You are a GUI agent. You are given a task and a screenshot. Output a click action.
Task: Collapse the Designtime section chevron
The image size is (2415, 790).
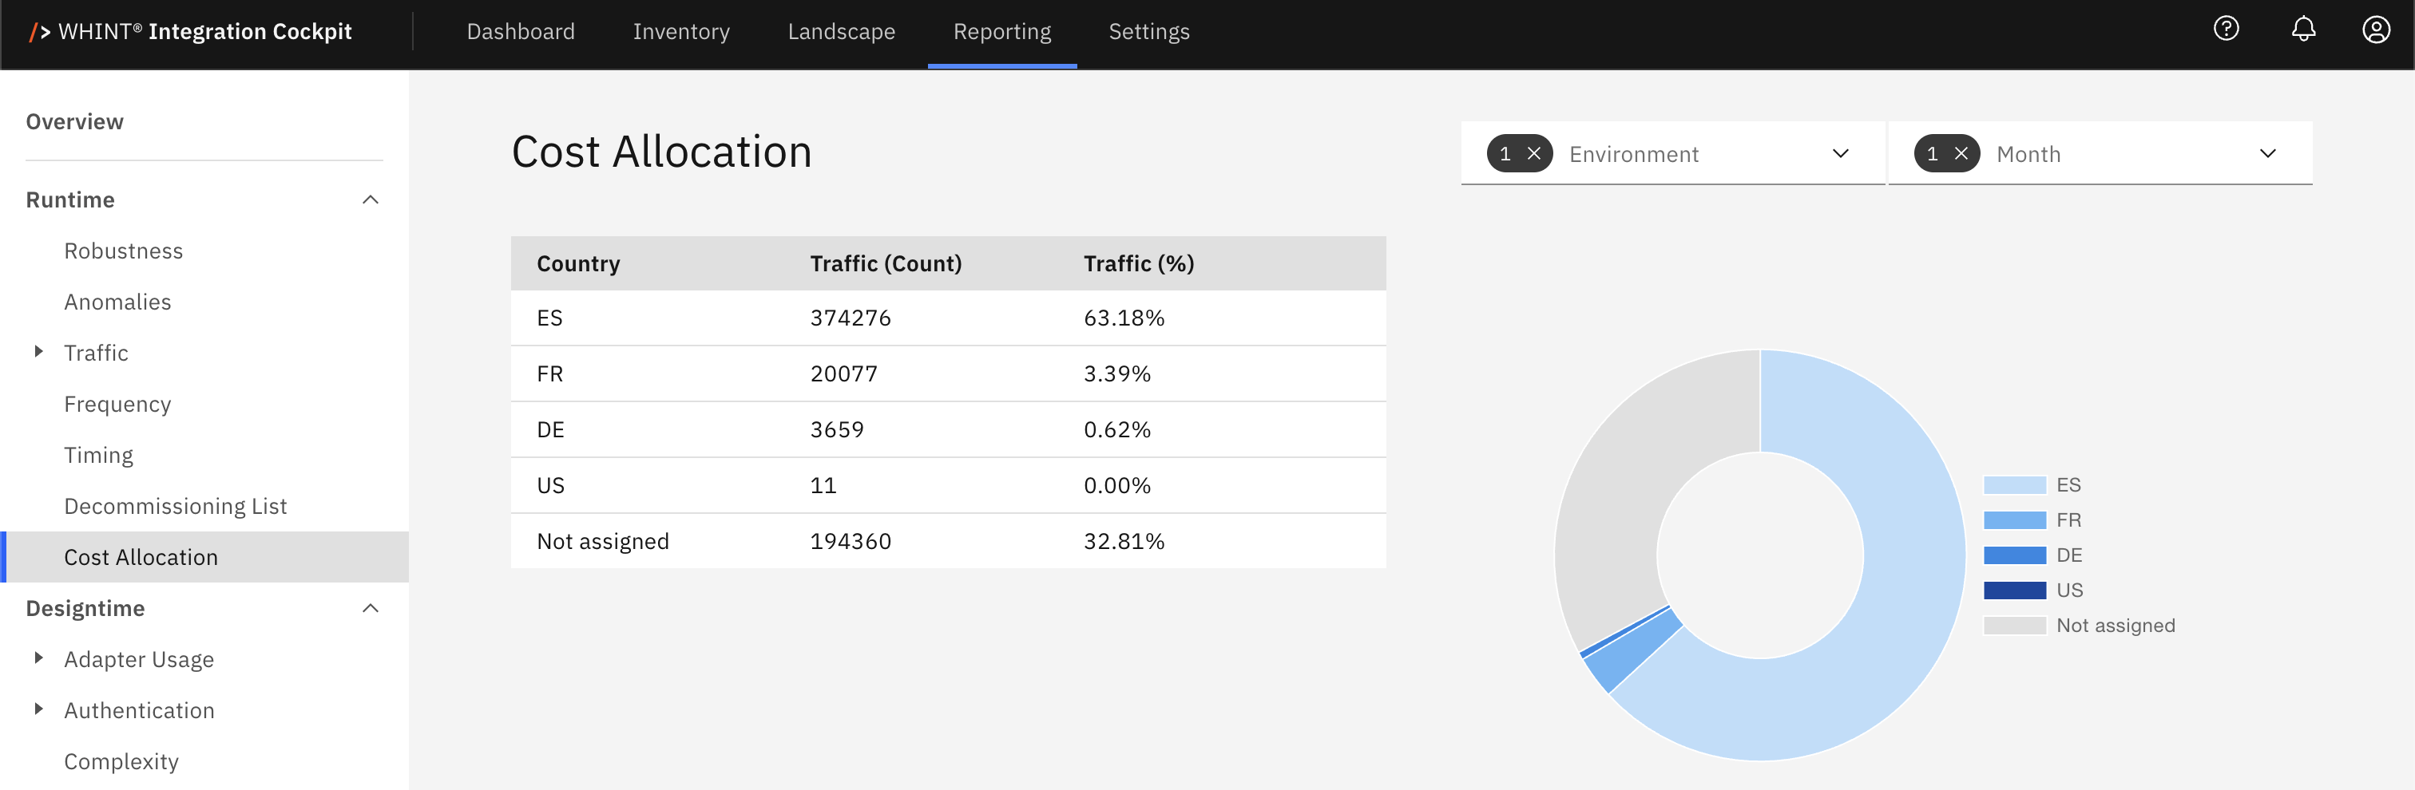pos(371,608)
